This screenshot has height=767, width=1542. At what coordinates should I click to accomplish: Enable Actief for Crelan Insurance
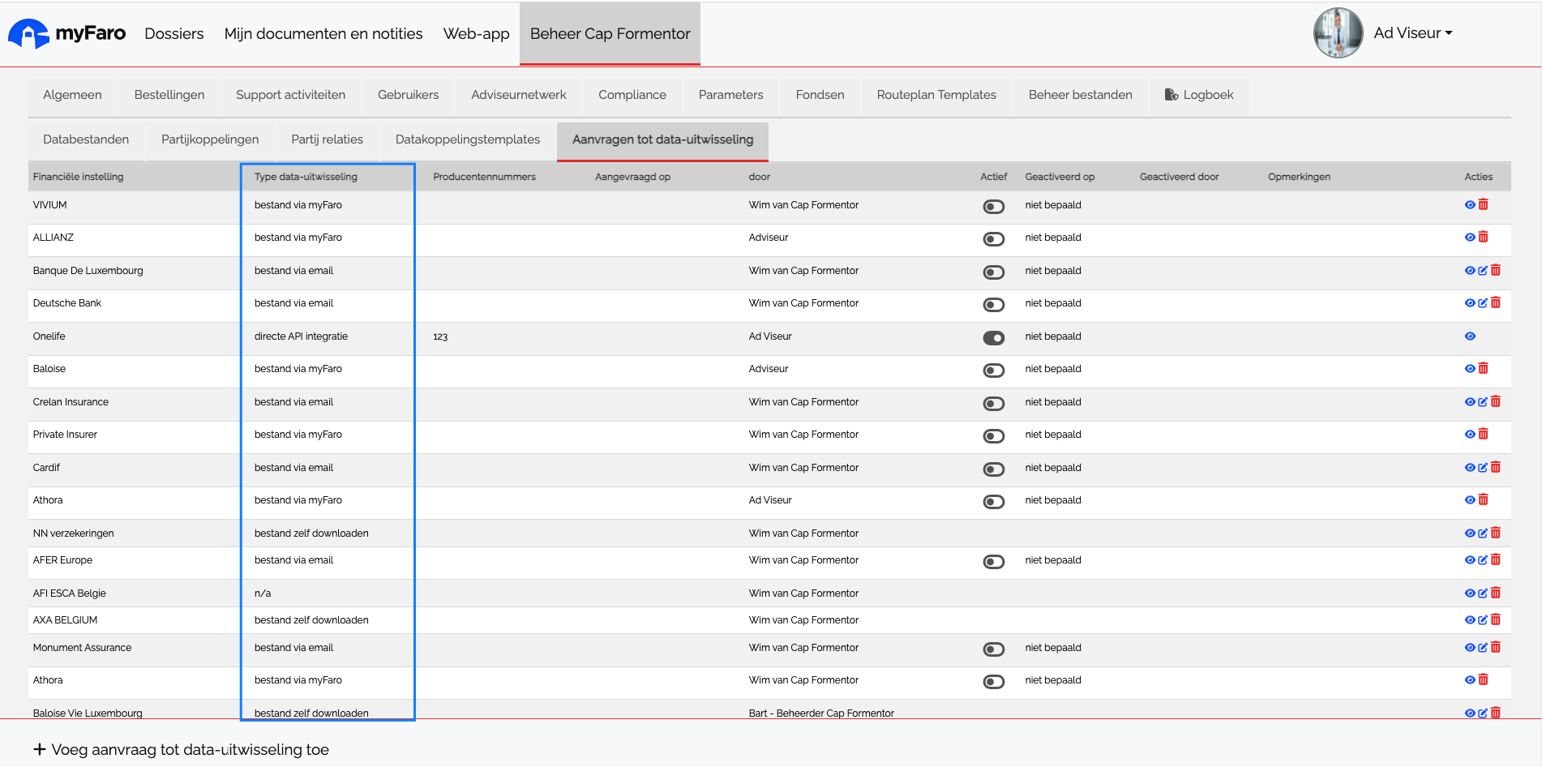[x=993, y=404]
